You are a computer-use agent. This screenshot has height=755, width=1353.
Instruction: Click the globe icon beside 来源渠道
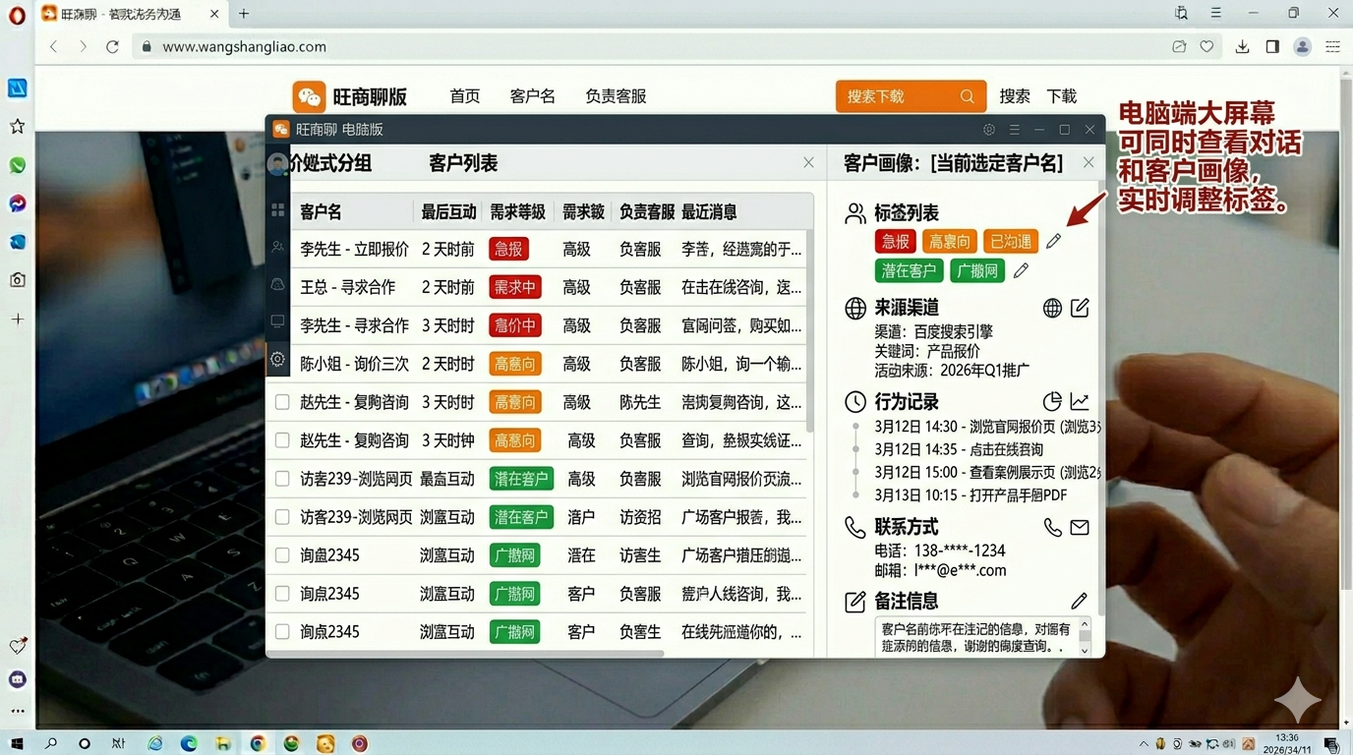[1053, 308]
